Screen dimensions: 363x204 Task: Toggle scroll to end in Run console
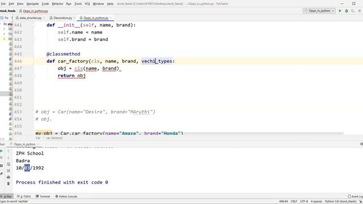(9, 171)
